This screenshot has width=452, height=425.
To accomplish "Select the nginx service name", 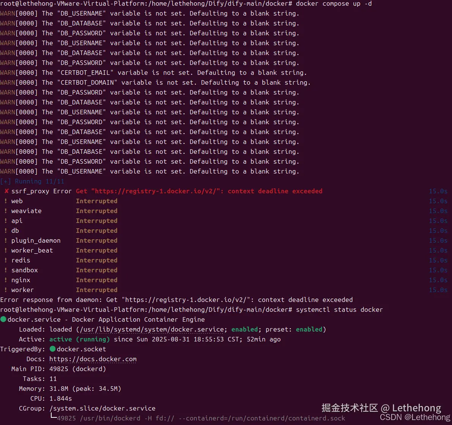I will pos(21,280).
